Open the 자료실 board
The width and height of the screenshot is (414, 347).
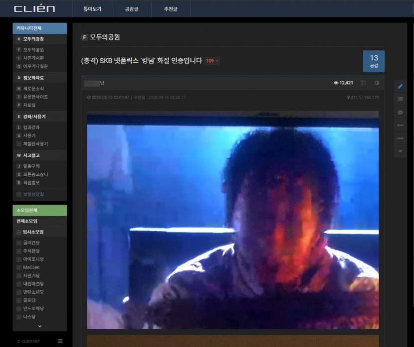coord(29,105)
